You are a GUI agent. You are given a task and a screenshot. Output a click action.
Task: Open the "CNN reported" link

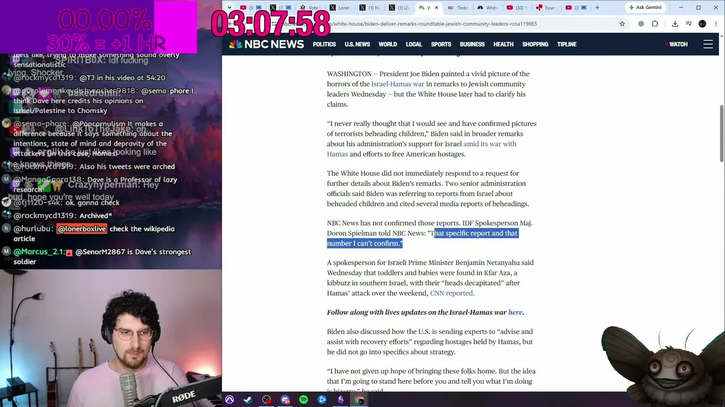click(451, 293)
